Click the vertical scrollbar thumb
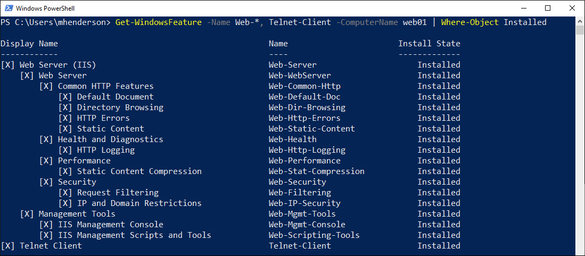This screenshot has height=256, width=585. (580, 30)
